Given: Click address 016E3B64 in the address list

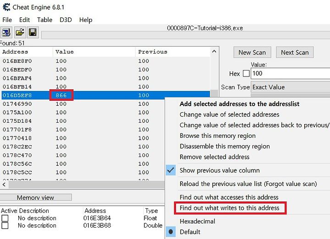Looking at the screenshot, I should 97,218.
